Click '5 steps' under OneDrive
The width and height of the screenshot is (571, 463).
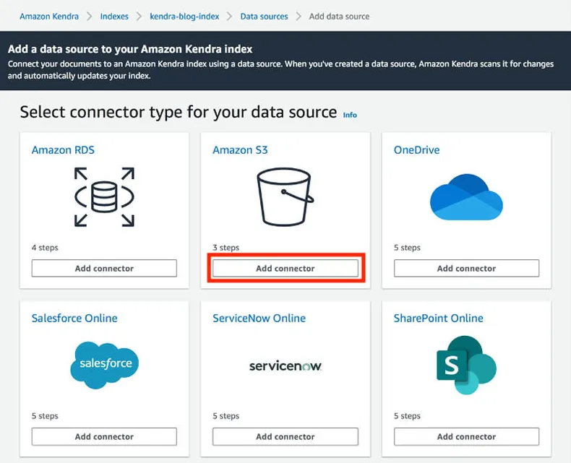point(407,248)
